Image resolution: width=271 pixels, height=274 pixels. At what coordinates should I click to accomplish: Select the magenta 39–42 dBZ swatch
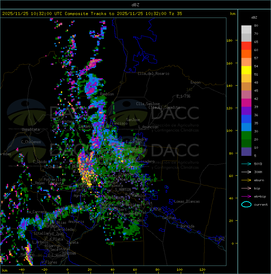point(246,103)
